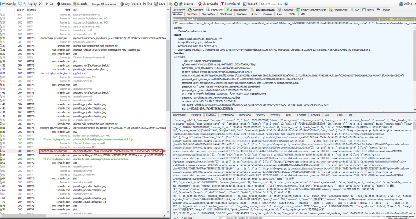Select response ImageView tab
Screen dimensions: 416x219
245,115
